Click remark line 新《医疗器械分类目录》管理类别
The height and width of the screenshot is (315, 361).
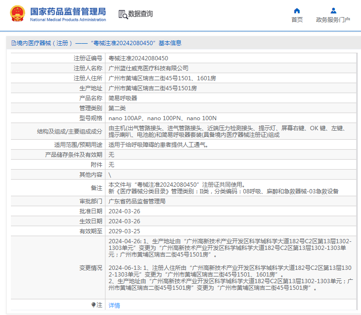[224, 191]
